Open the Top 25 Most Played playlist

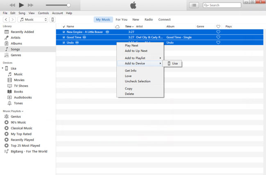pyautogui.click(x=25, y=146)
